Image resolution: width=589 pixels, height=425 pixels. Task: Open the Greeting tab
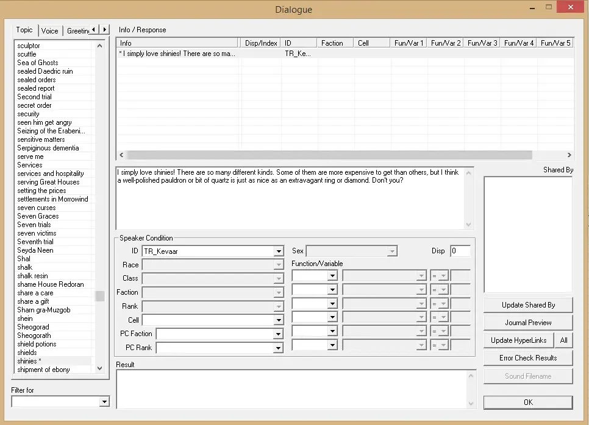coord(77,31)
